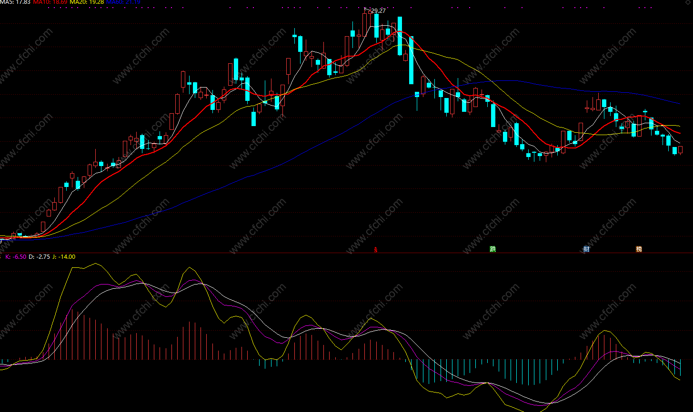Screen dimensions: 693x412
Task: Open the orange 榜 ranking marker
Action: point(639,249)
